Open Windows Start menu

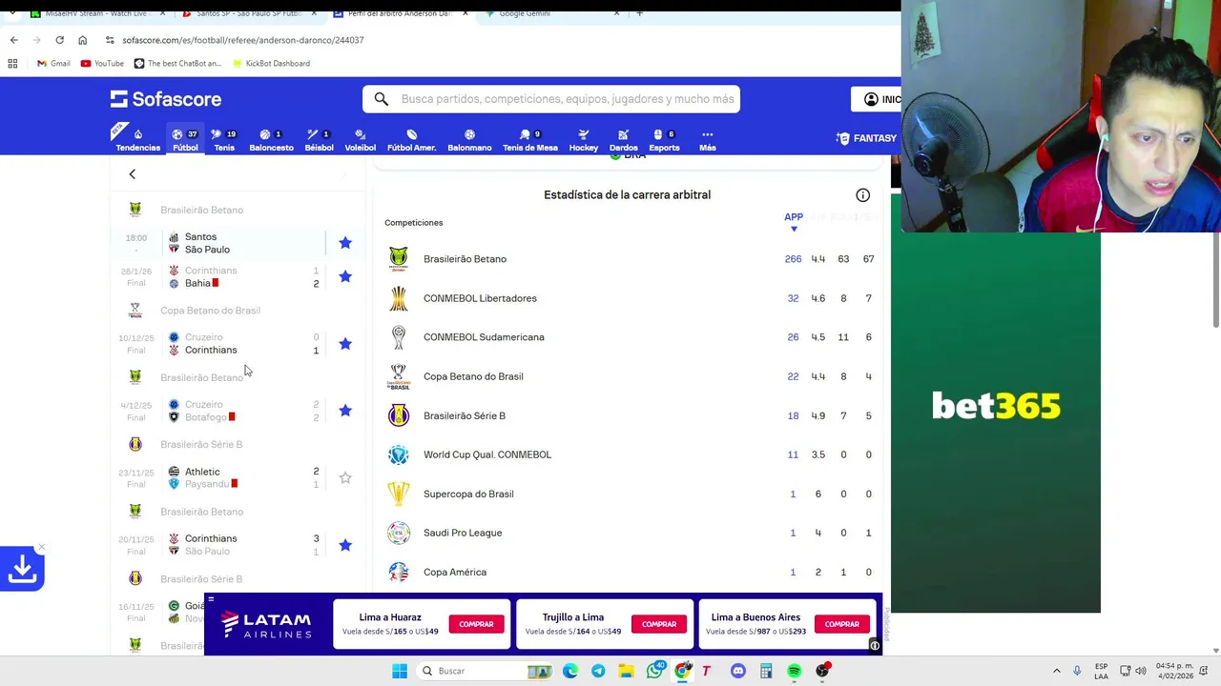point(400,671)
